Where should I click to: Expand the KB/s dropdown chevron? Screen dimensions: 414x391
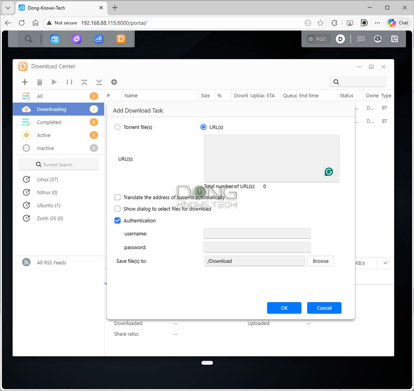(x=385, y=263)
